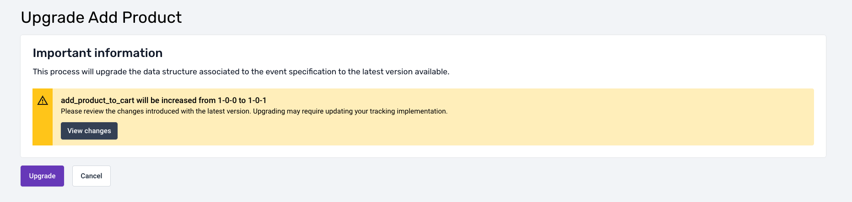Click the warning triangle icon
Viewport: 852px width, 202px height.
pos(43,100)
